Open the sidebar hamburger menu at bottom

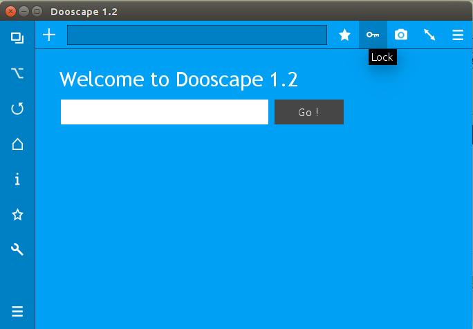pos(17,311)
